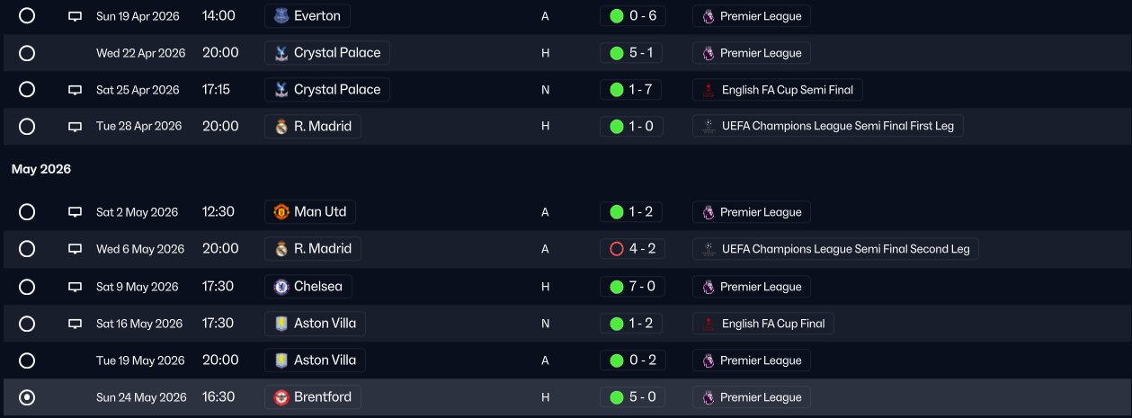The image size is (1132, 418).
Task: Click the TV icon for Chelsea match
Action: pyautogui.click(x=76, y=287)
